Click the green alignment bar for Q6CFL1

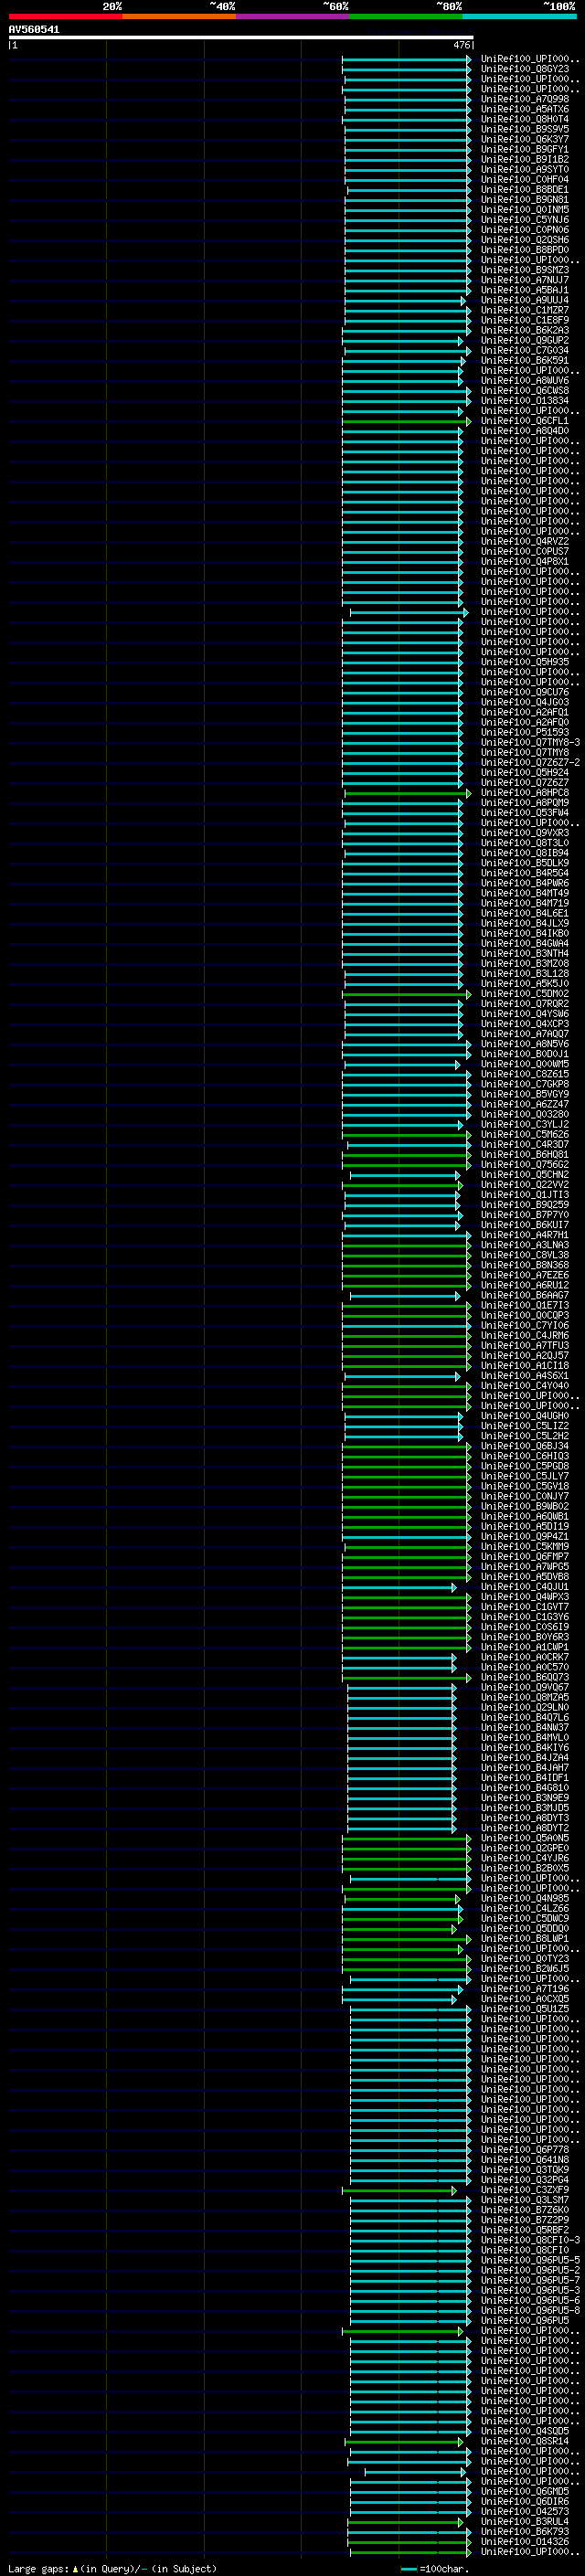tap(405, 421)
